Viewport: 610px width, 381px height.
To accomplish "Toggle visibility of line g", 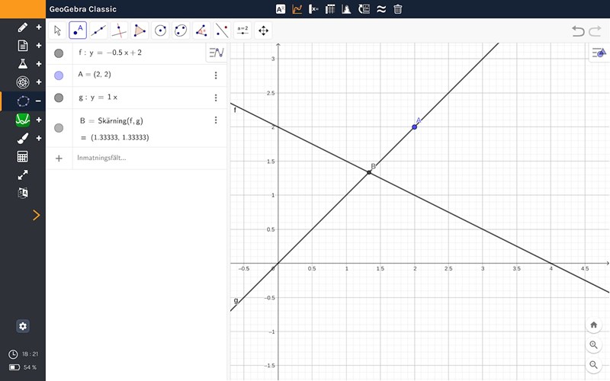I will (59, 98).
